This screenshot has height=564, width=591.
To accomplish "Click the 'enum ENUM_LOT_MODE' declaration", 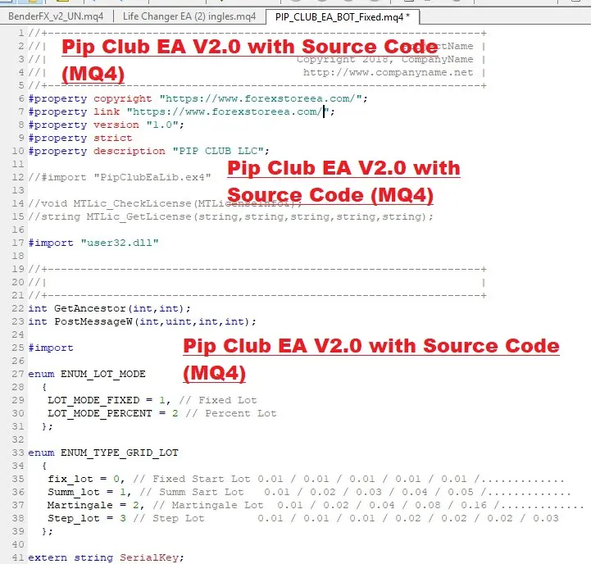I will [x=87, y=374].
